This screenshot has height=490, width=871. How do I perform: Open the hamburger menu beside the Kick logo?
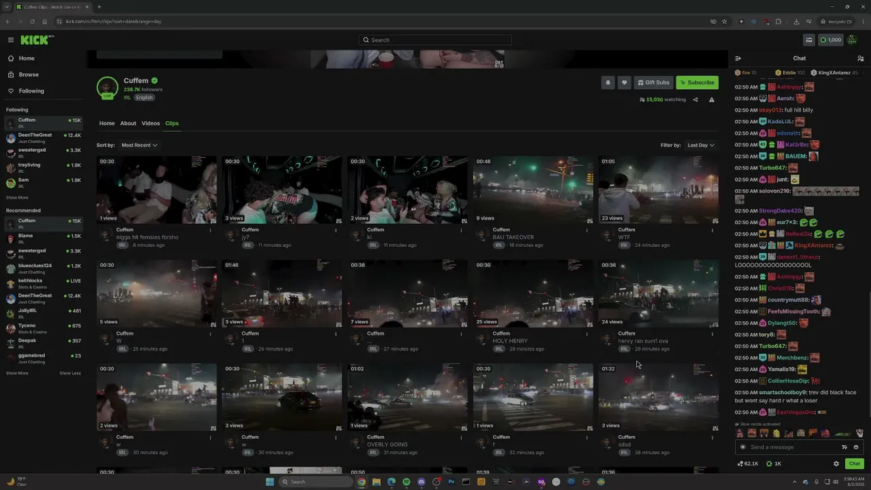(x=10, y=40)
